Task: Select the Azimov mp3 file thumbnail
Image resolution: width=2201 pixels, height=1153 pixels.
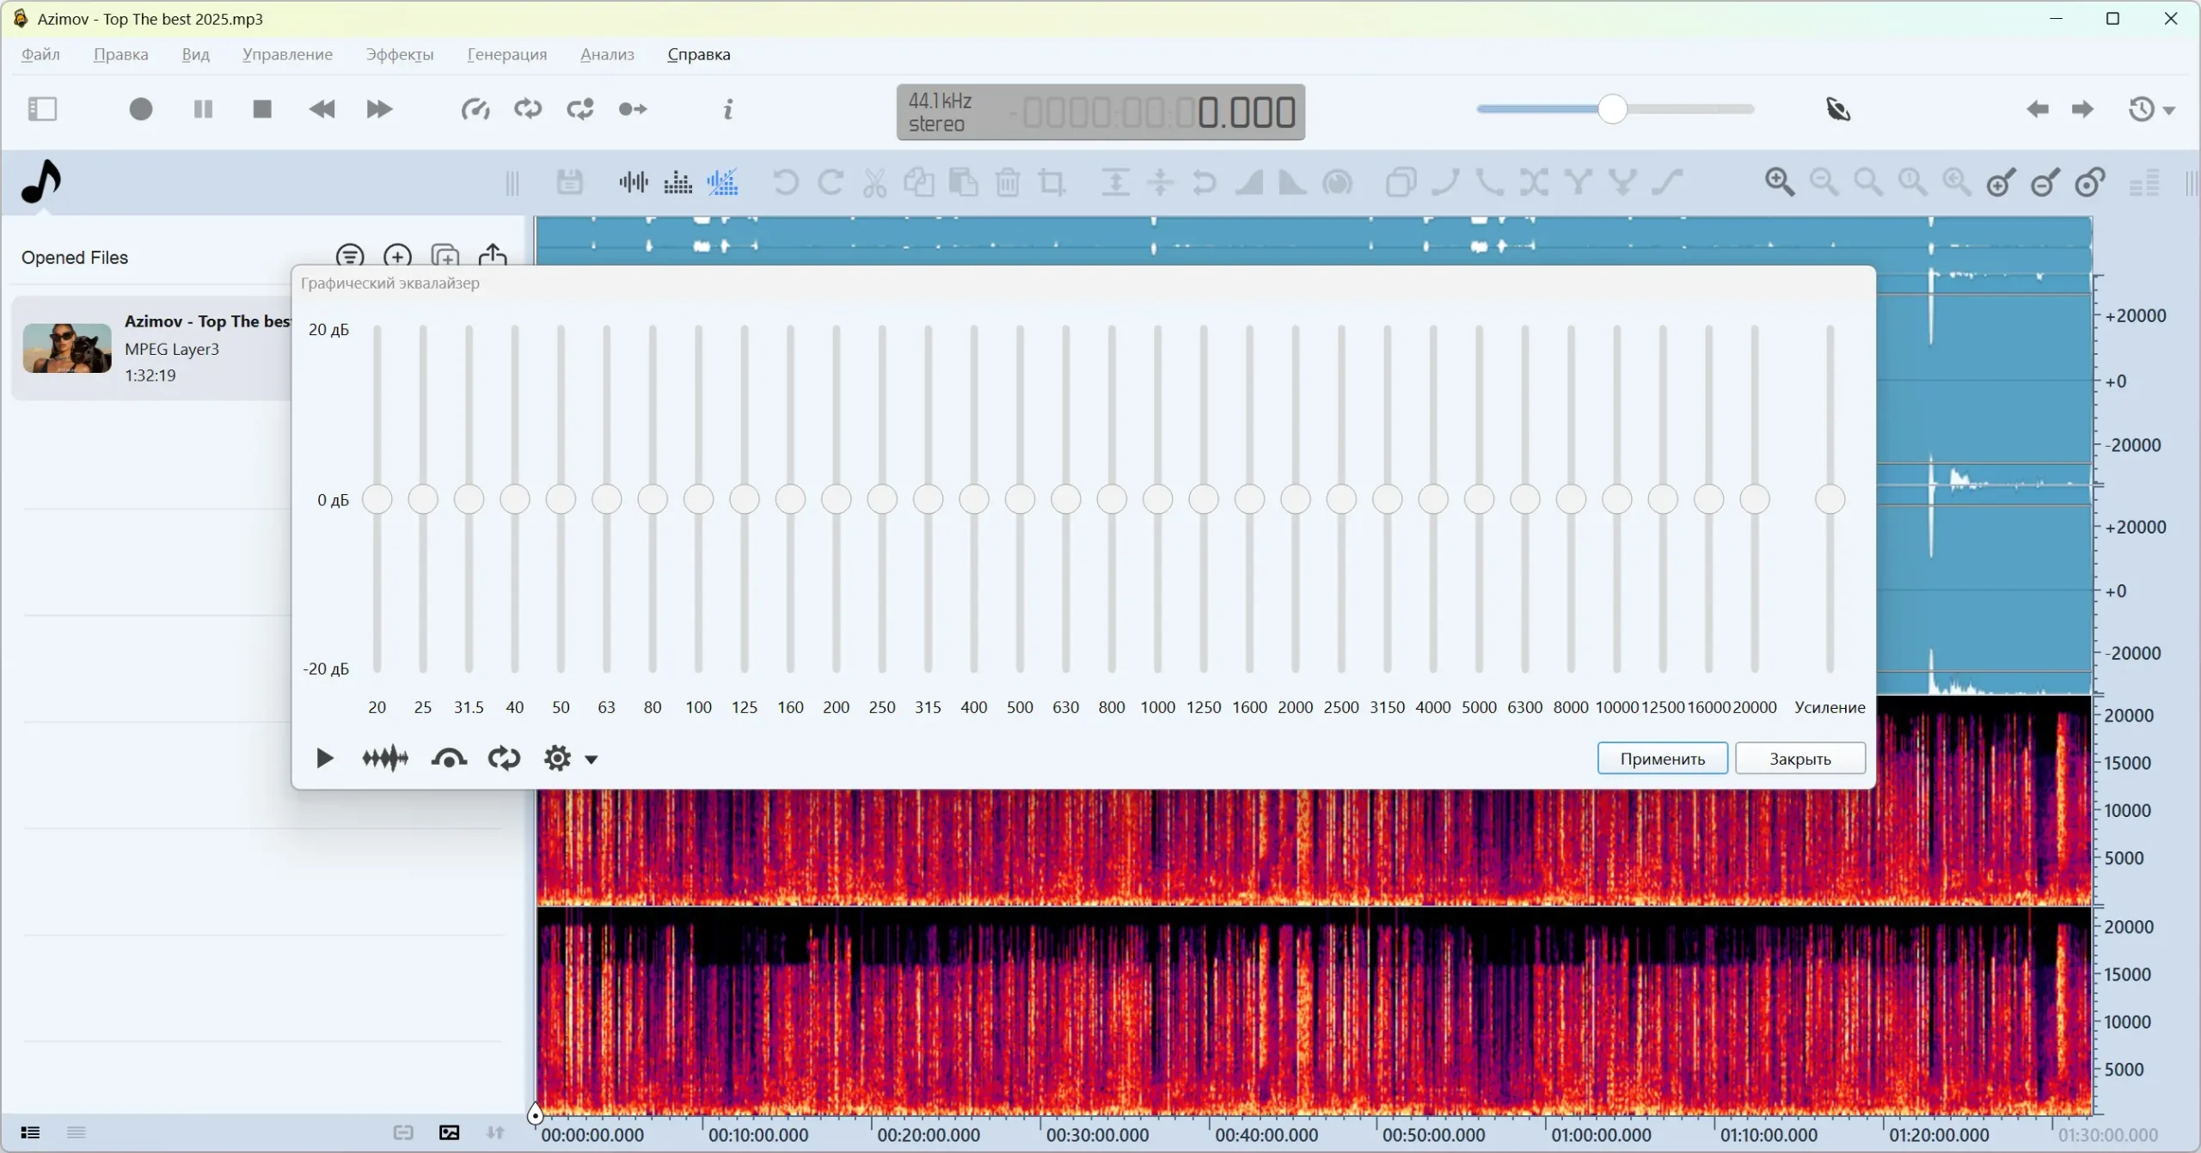Action: coord(67,348)
